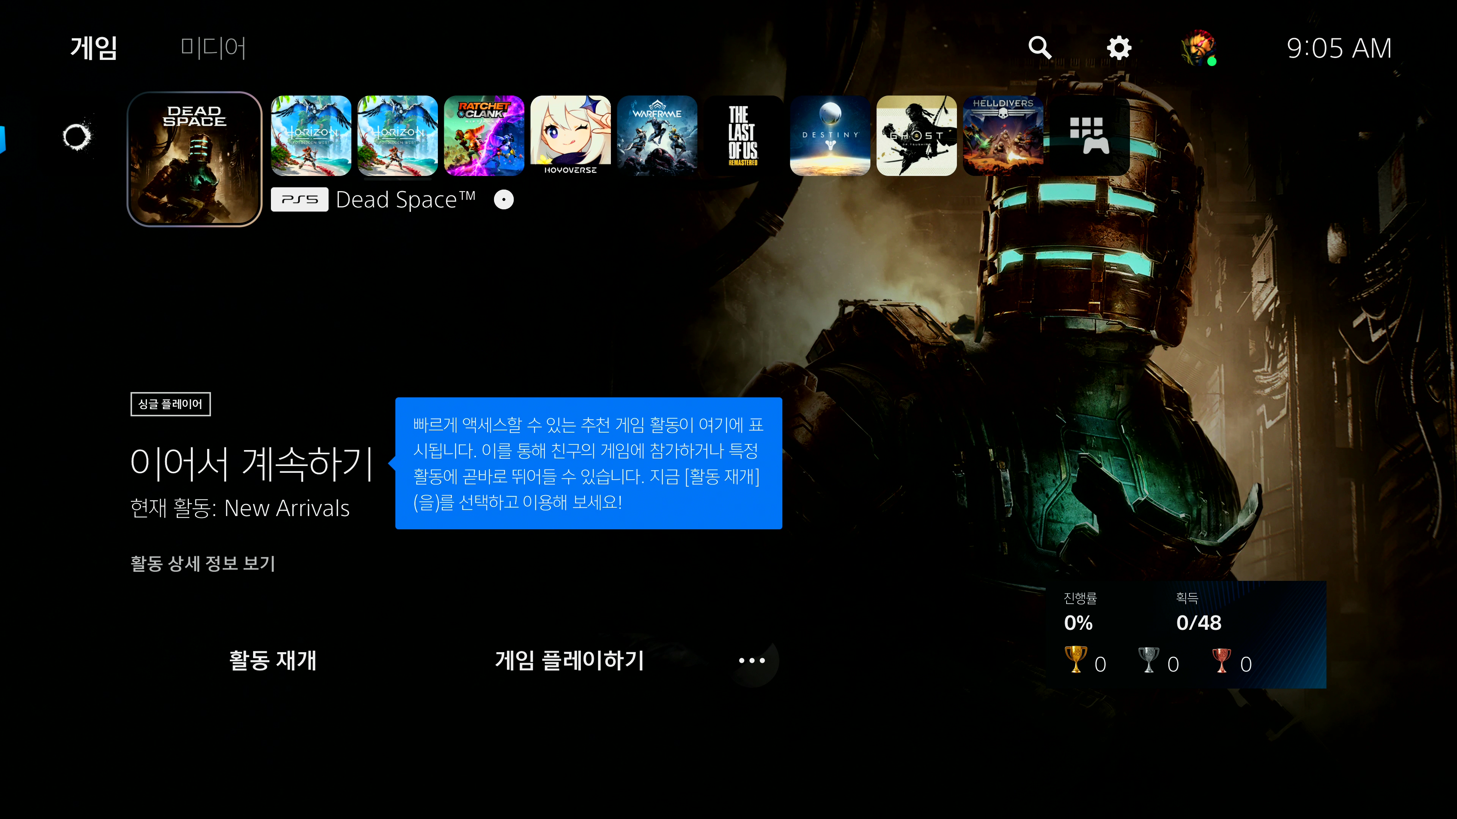The image size is (1457, 819).
Task: Click the 싱글 플레이어 tag
Action: click(170, 404)
